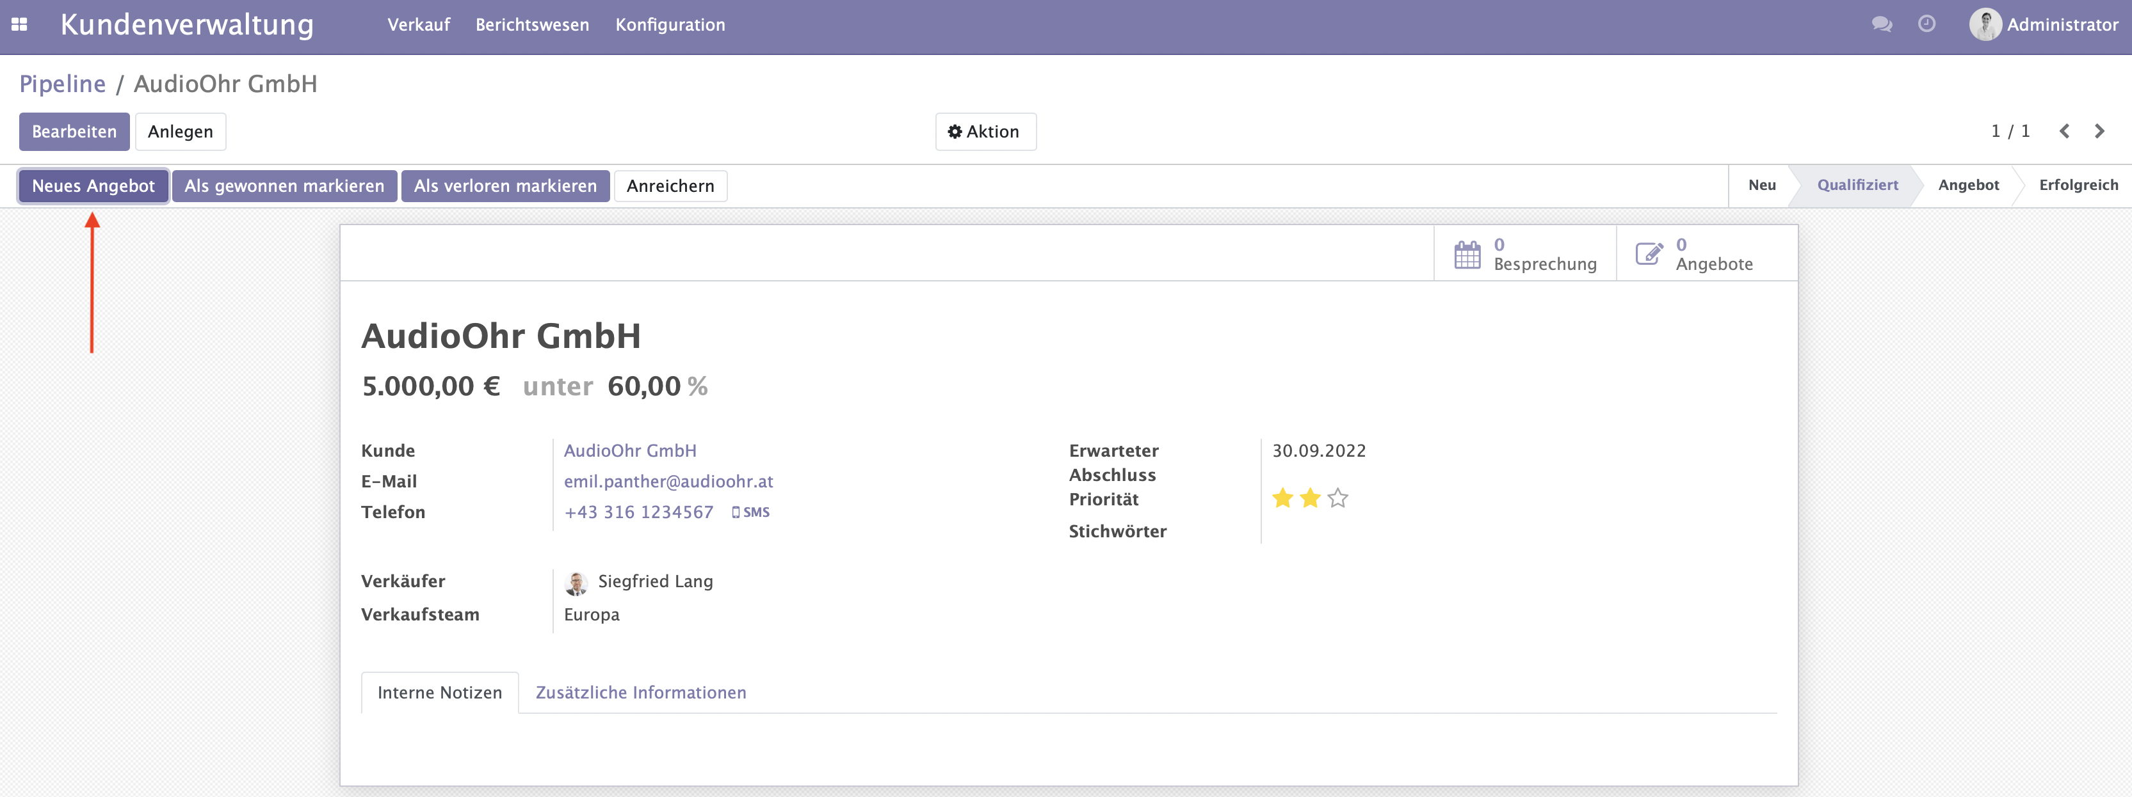Image resolution: width=2132 pixels, height=797 pixels.
Task: Click the Verkaufsteam value Europa
Action: pyautogui.click(x=591, y=614)
